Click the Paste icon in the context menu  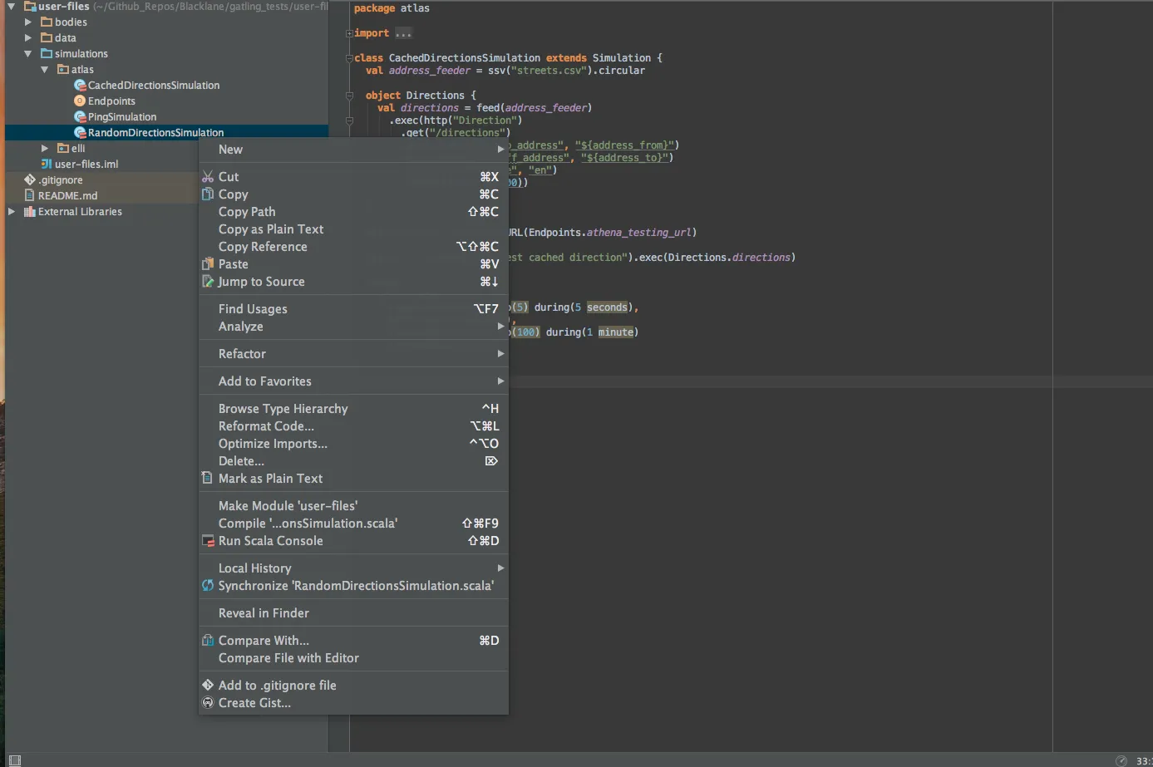(x=208, y=264)
